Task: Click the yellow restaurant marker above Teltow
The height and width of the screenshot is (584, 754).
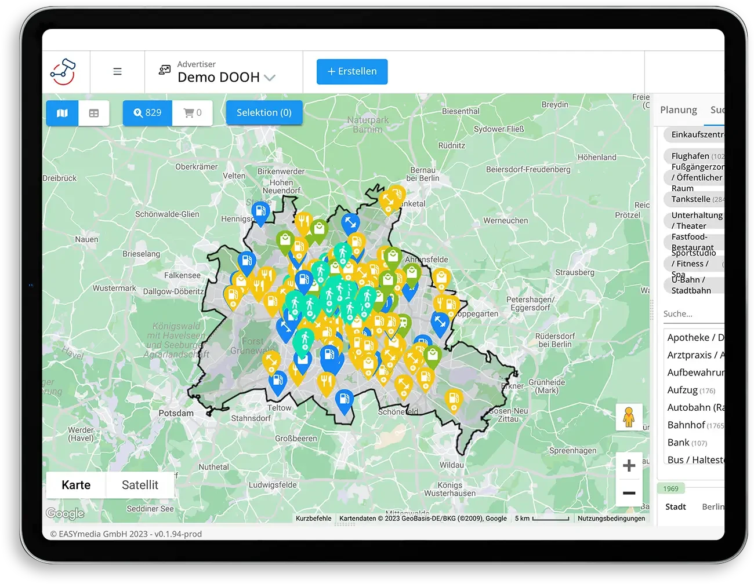Action: click(327, 384)
